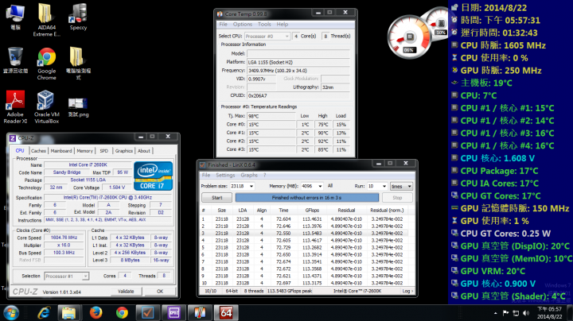The image size is (573, 321).
Task: Open Core Temp Help menu
Action: 282,24
